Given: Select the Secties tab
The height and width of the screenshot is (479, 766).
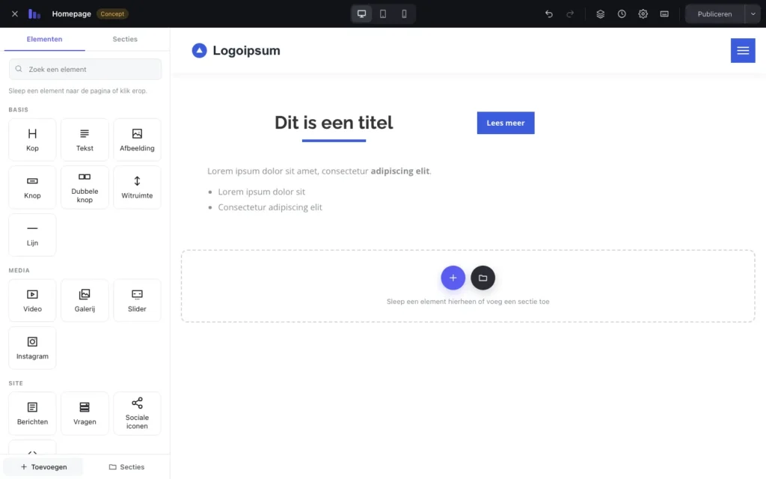Looking at the screenshot, I should click(125, 39).
